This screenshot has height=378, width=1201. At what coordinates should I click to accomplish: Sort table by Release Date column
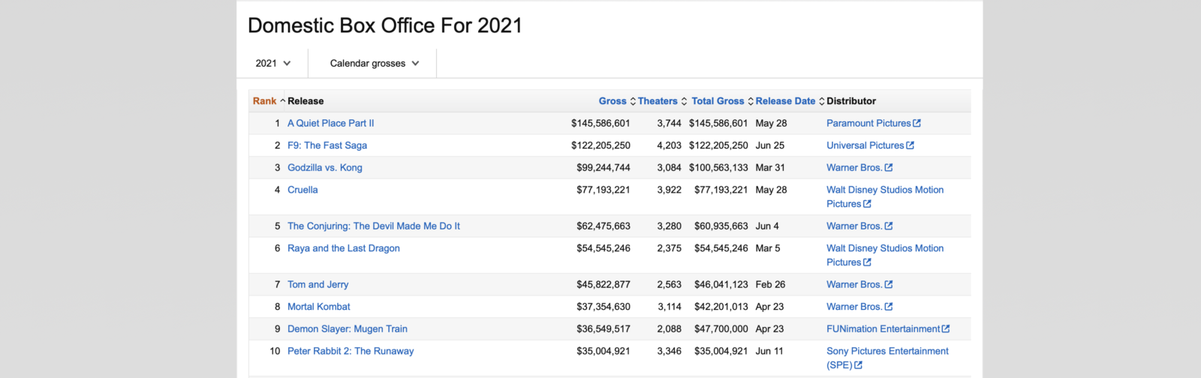point(785,101)
